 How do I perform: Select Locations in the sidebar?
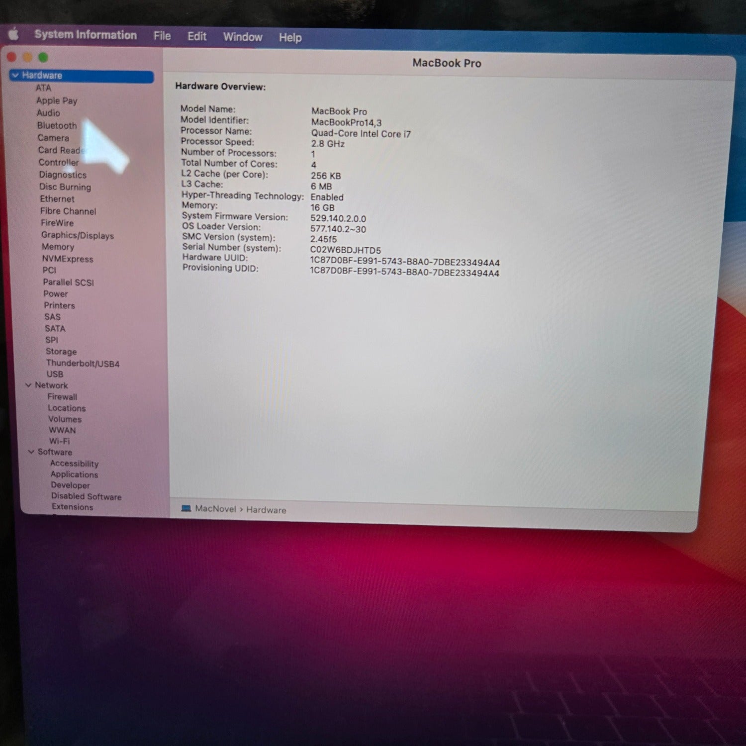(67, 408)
